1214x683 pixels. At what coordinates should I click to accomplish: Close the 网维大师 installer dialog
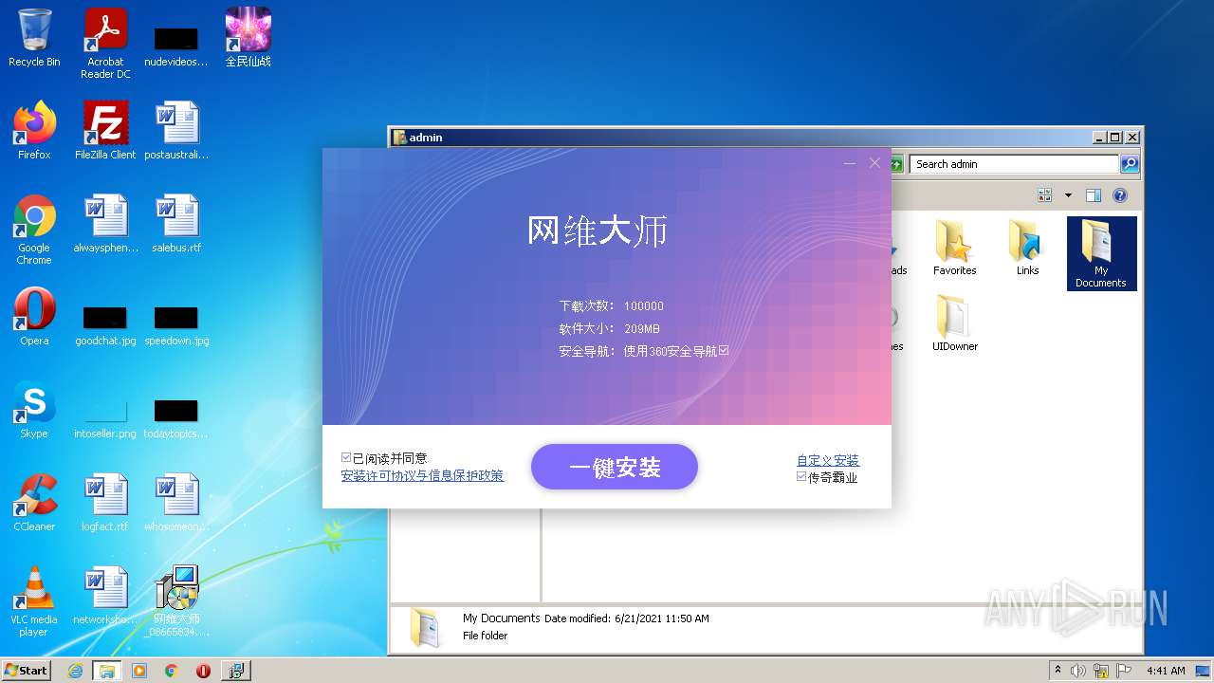pyautogui.click(x=874, y=163)
